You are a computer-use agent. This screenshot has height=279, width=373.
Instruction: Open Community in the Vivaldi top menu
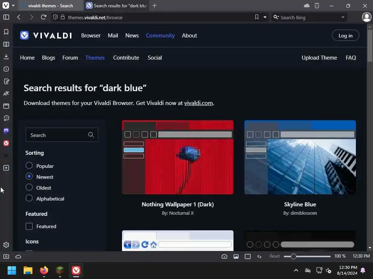(160, 36)
